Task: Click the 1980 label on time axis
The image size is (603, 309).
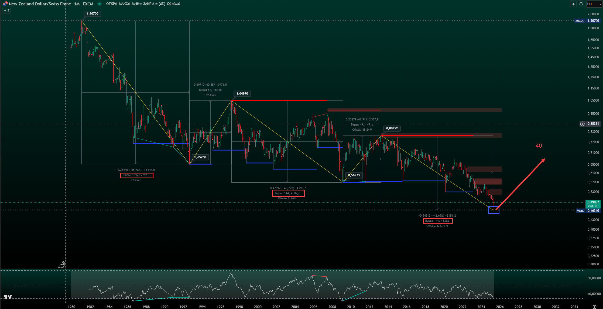Action: point(71,307)
